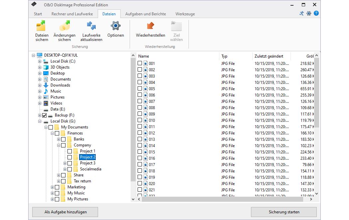This screenshot has width=349, height=220.
Task: Expand the Banks folder node
Action: [58, 139]
